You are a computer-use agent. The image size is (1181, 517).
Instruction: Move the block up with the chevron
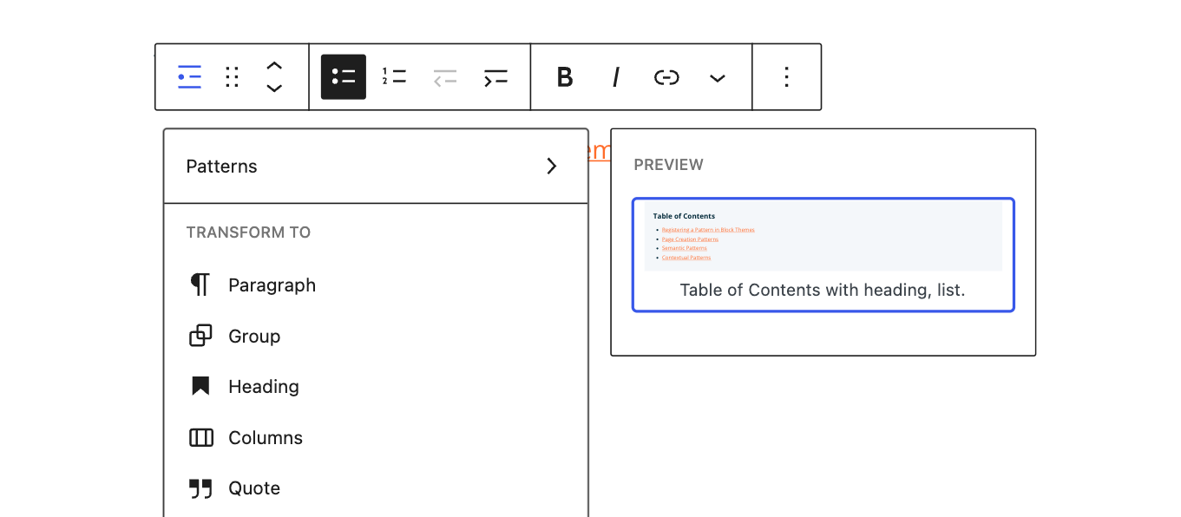coord(274,66)
